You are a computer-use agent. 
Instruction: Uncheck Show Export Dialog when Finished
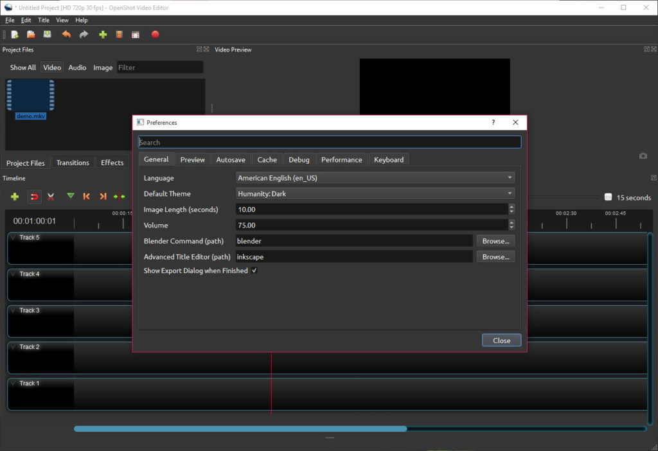254,270
